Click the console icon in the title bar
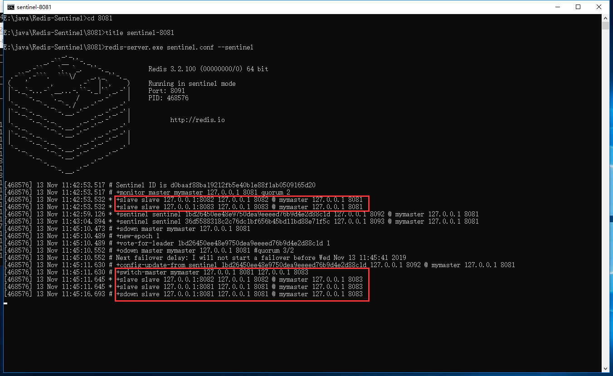 (x=10, y=7)
